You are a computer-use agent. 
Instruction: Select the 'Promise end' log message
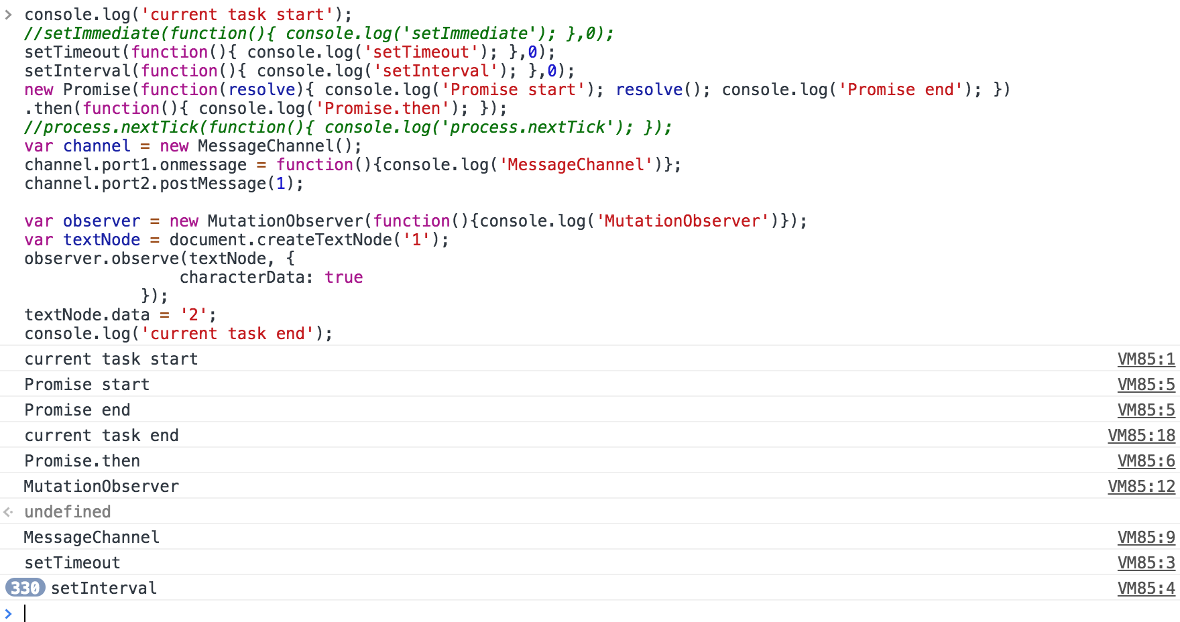coord(77,410)
